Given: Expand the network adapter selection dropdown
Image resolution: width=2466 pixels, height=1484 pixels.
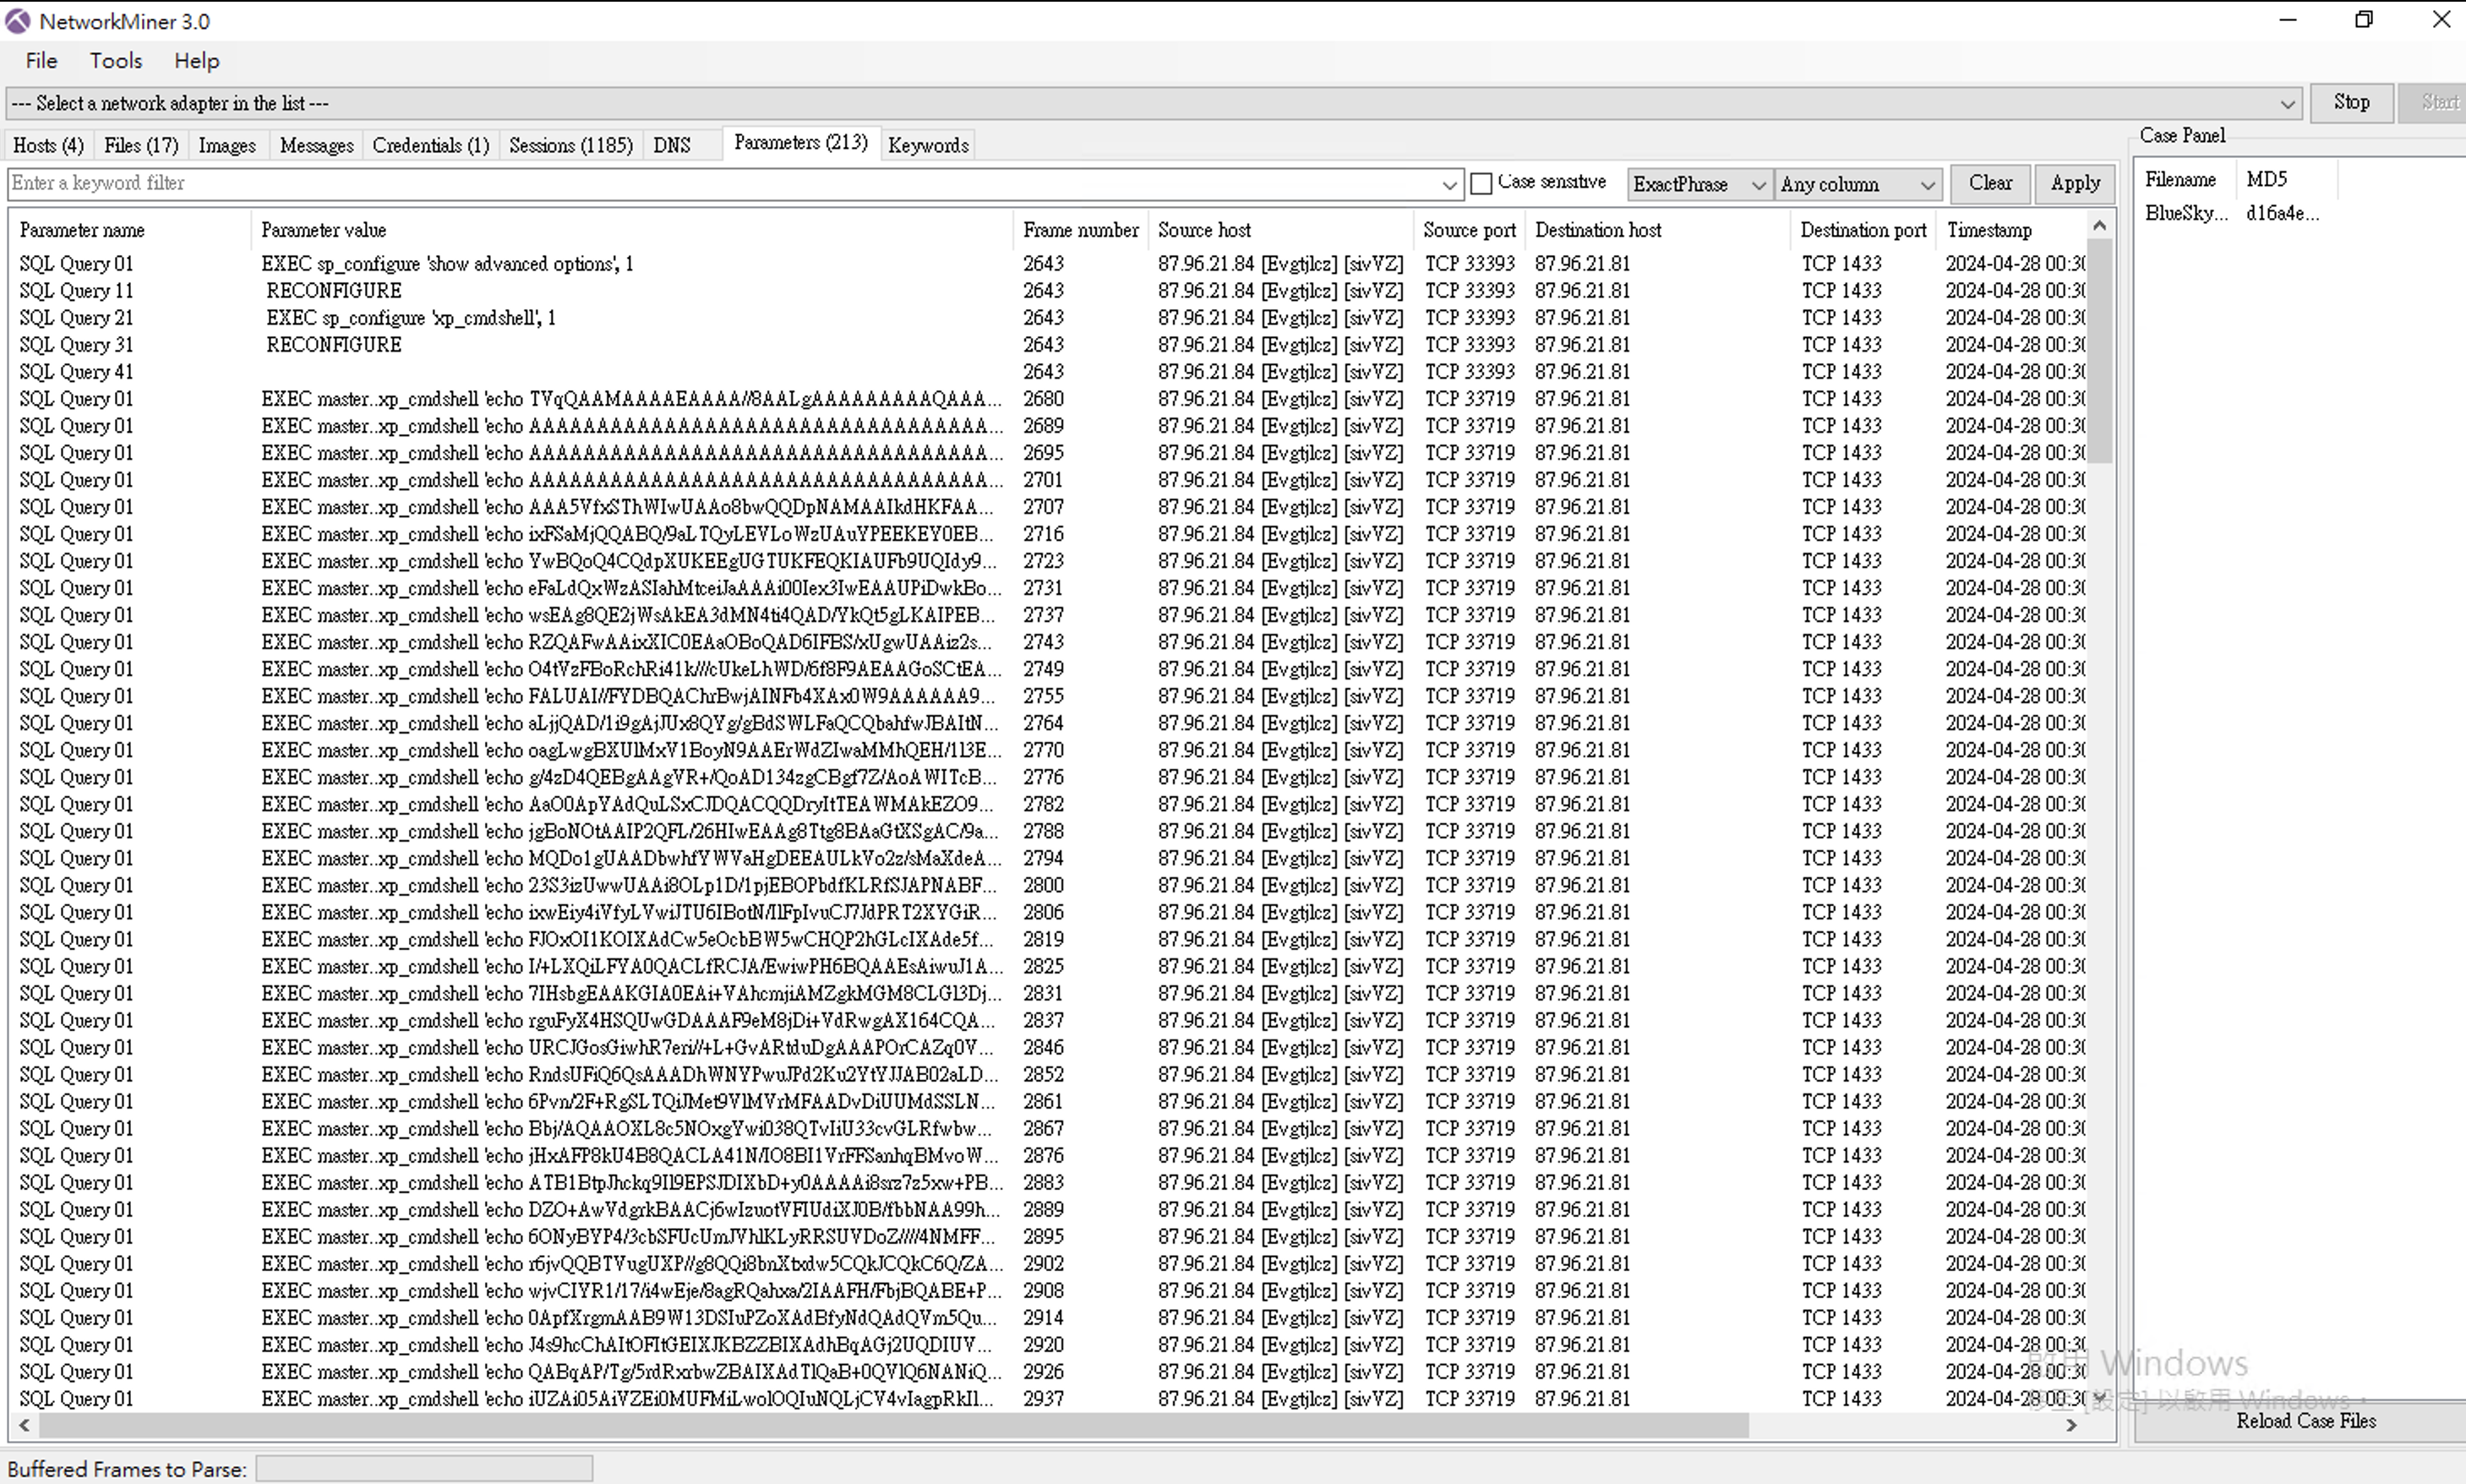Looking at the screenshot, I should tap(2287, 104).
